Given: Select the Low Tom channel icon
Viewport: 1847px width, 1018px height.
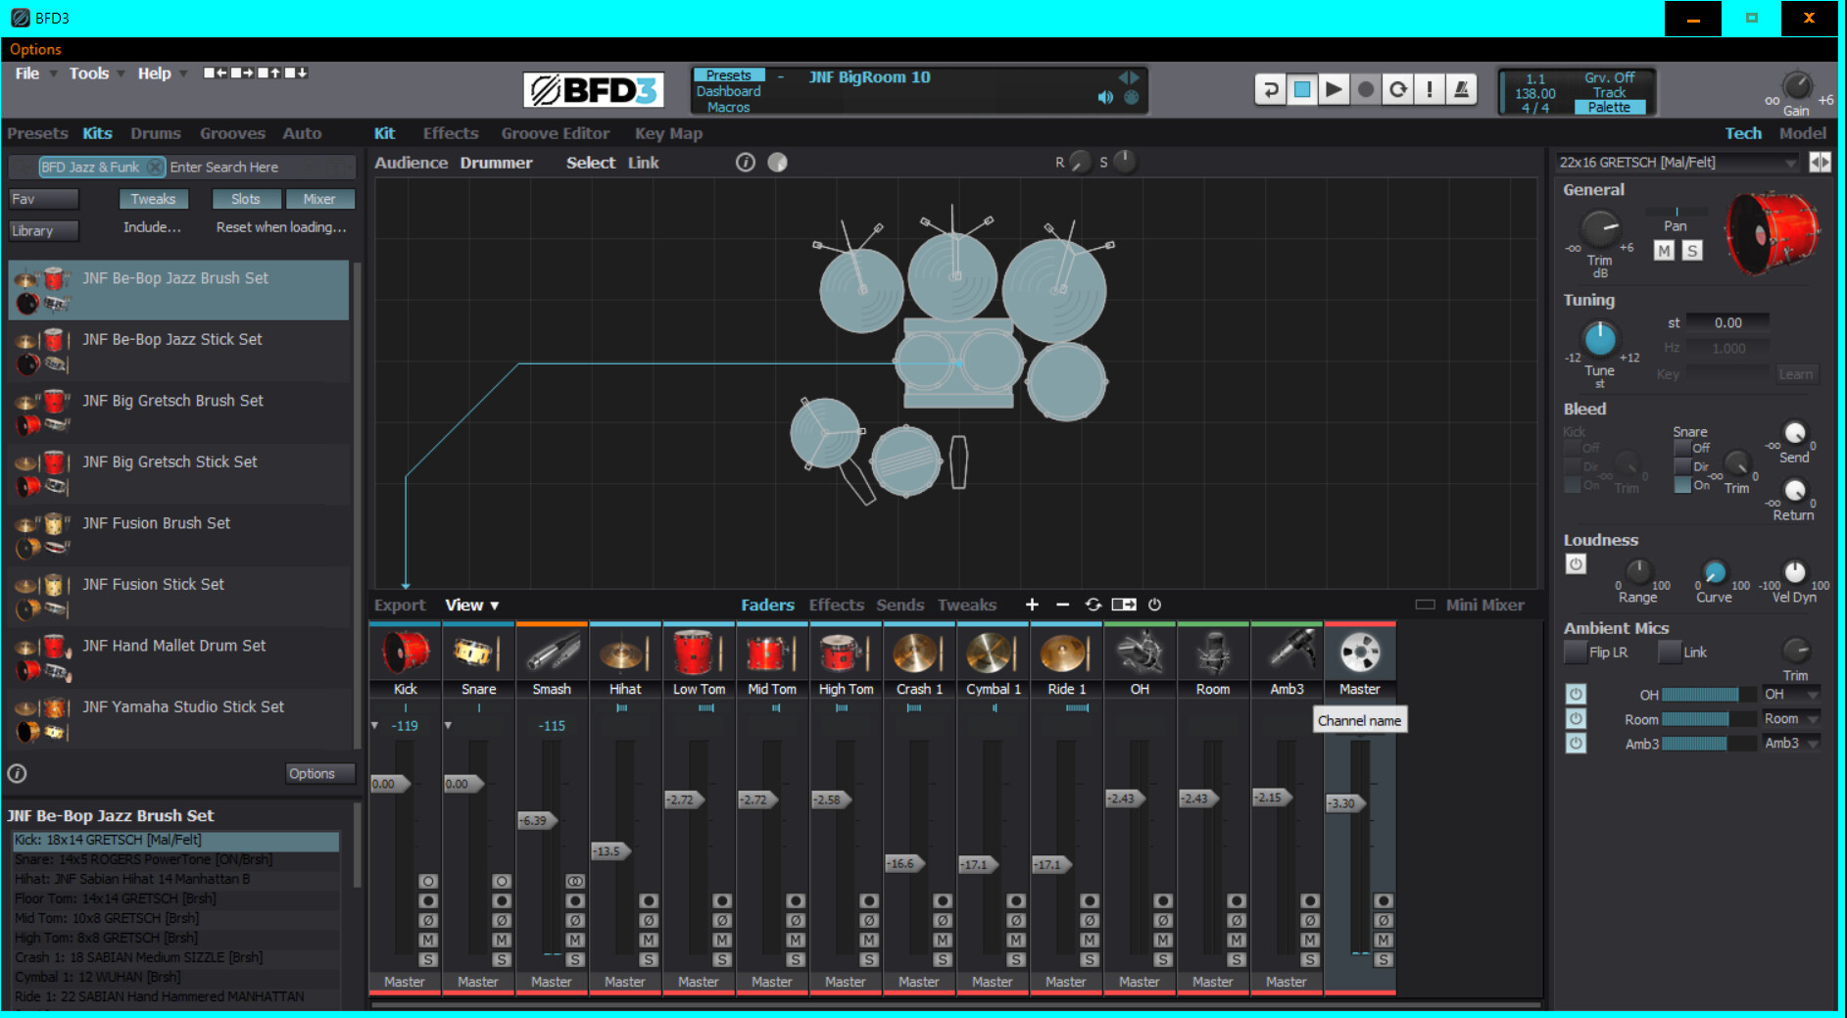Looking at the screenshot, I should click(x=699, y=653).
